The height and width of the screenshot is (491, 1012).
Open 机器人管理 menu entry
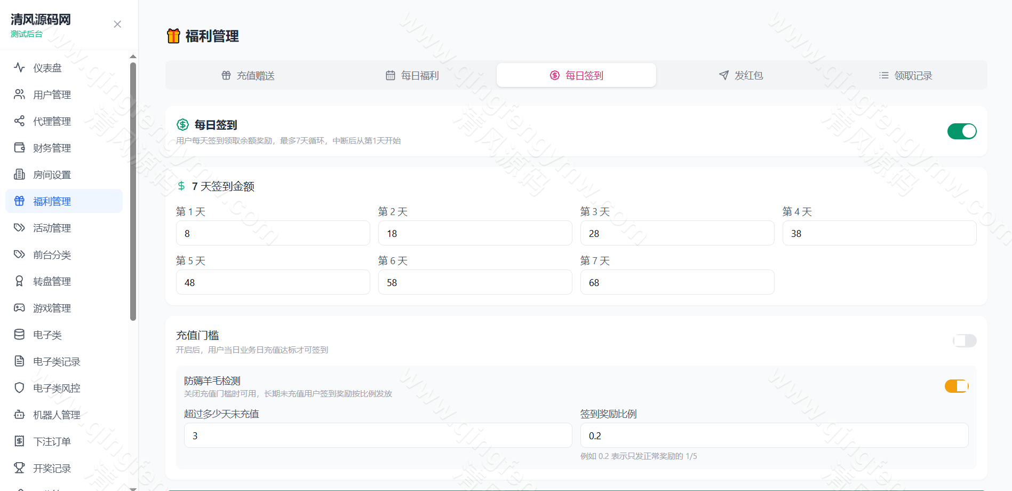pyautogui.click(x=64, y=415)
